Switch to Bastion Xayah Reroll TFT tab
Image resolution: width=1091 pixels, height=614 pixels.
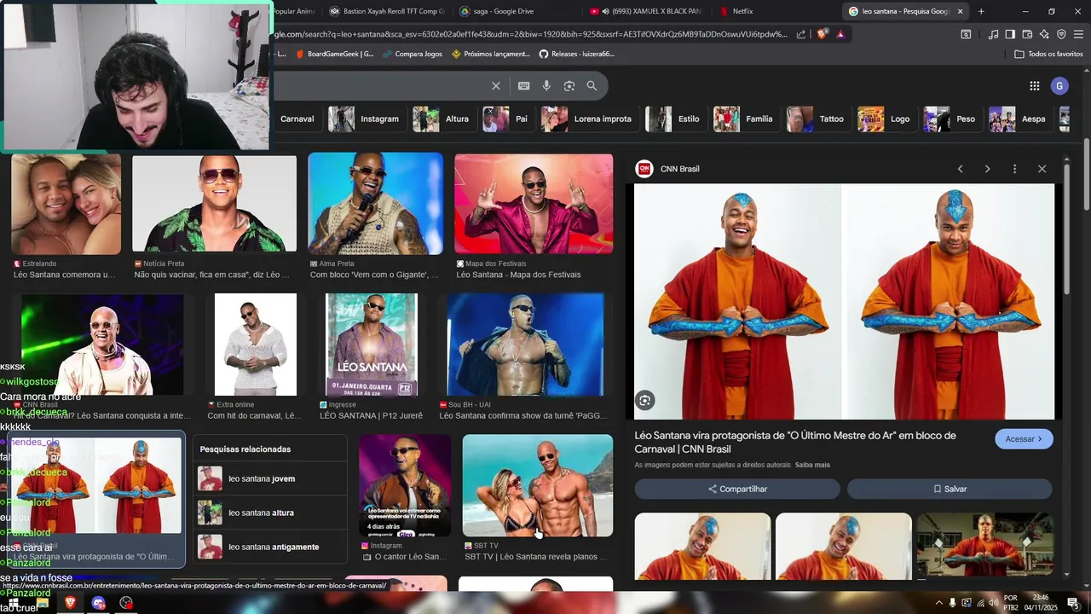(x=386, y=11)
